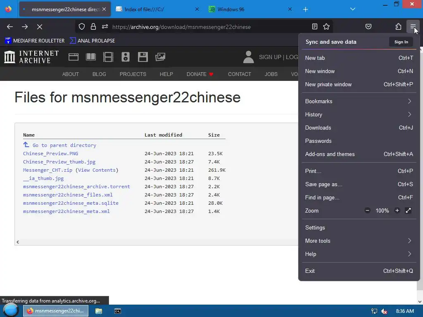Open the Internet Archive web icon

coord(74,57)
